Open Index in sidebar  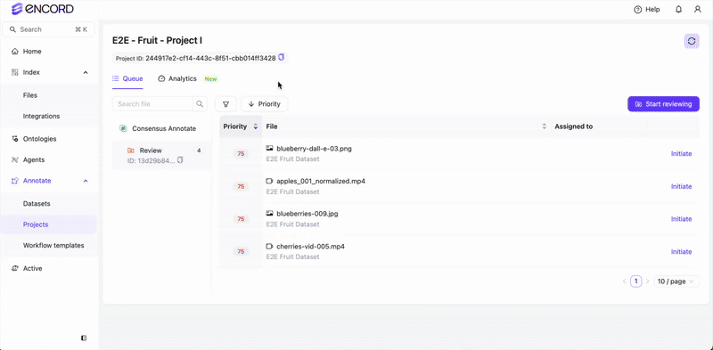31,72
